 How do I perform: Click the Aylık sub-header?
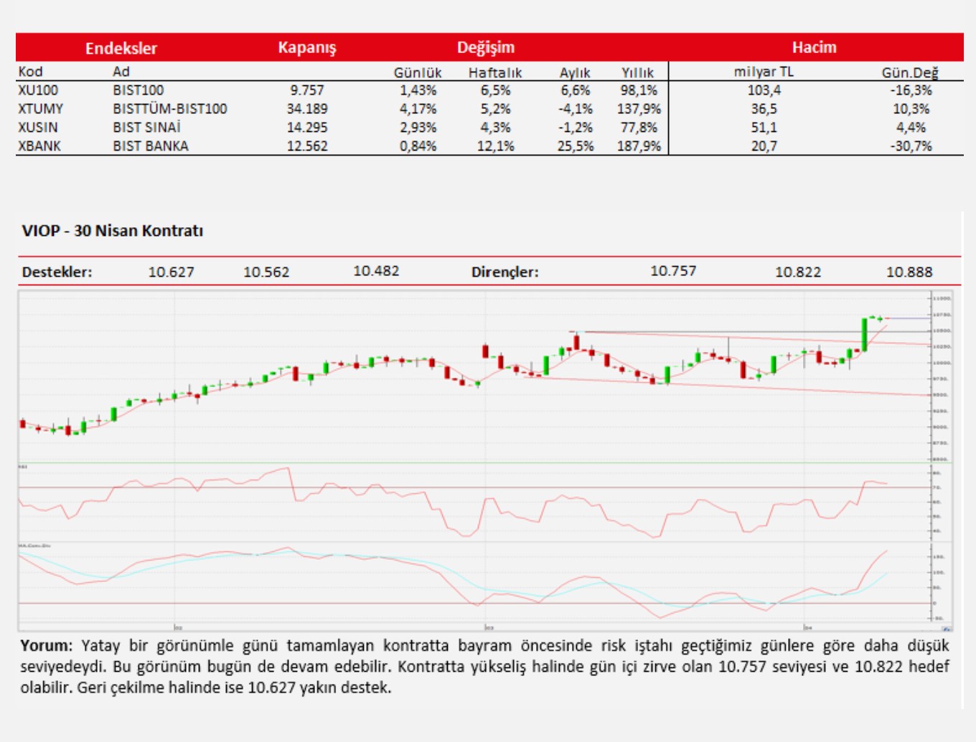[575, 72]
